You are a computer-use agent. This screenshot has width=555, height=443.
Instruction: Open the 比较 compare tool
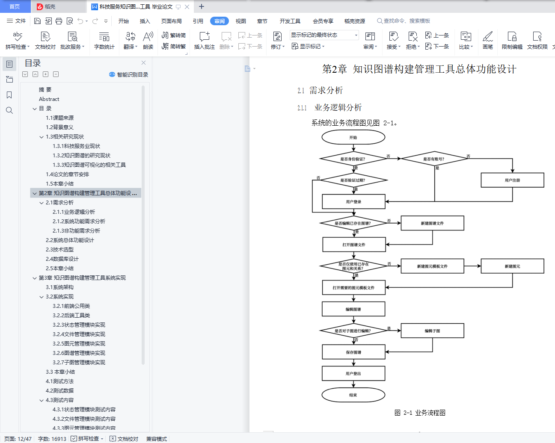pyautogui.click(x=466, y=40)
